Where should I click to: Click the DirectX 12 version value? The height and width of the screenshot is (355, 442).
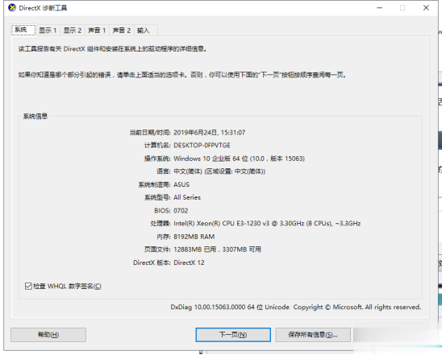189,262
